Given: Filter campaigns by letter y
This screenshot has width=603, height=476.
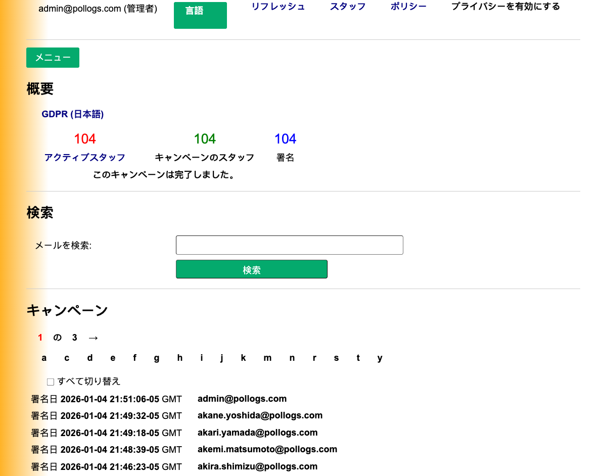Looking at the screenshot, I should pyautogui.click(x=380, y=358).
